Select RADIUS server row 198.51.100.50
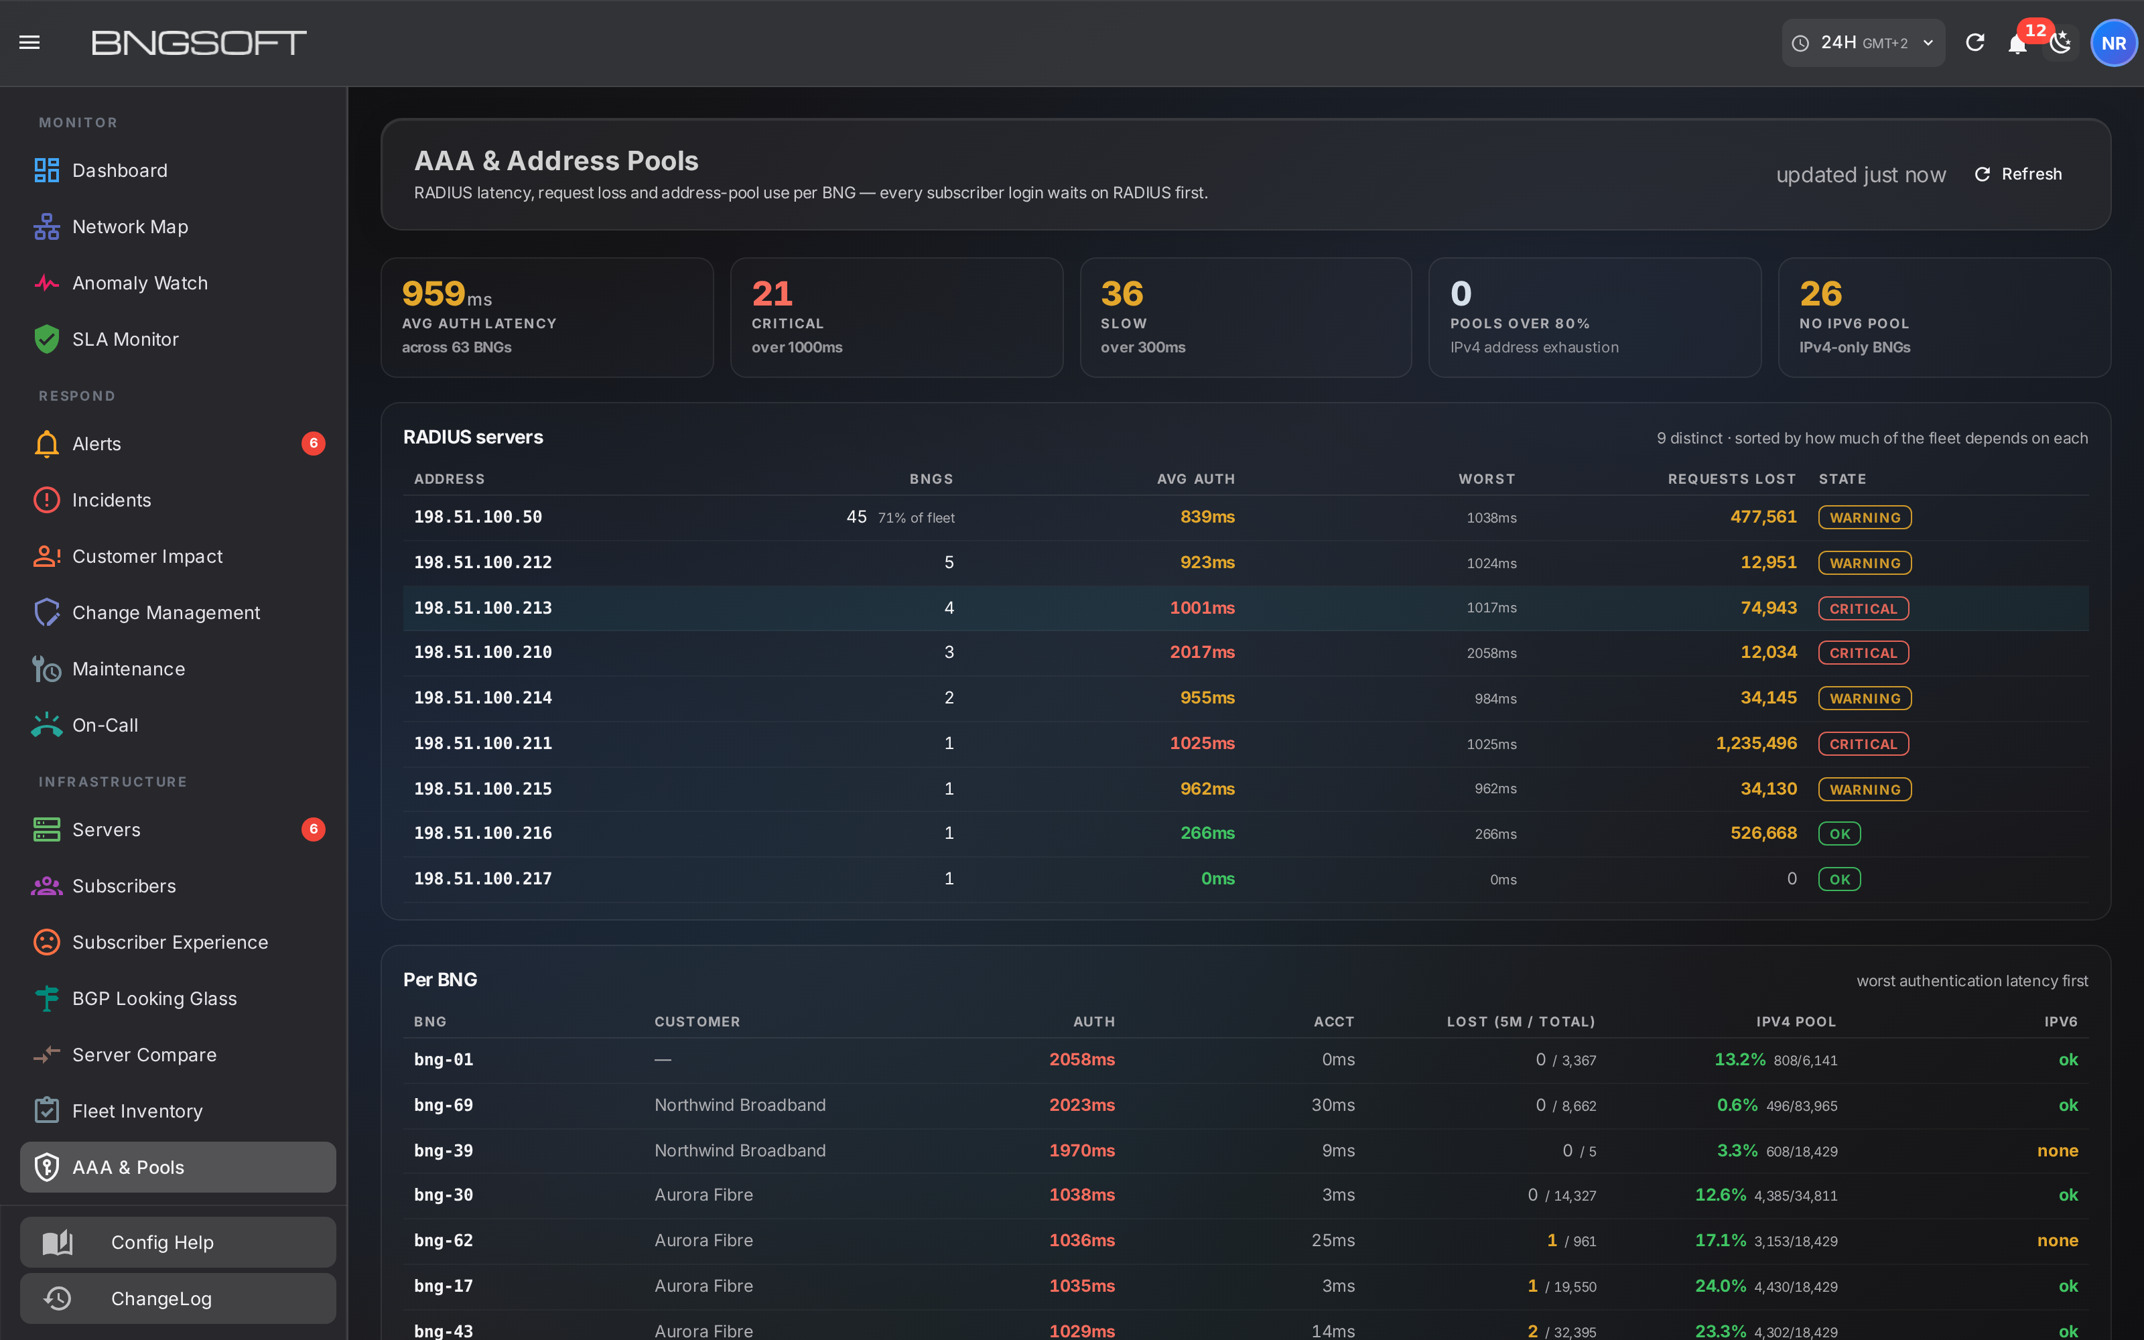Image resolution: width=2144 pixels, height=1340 pixels. (1245, 517)
